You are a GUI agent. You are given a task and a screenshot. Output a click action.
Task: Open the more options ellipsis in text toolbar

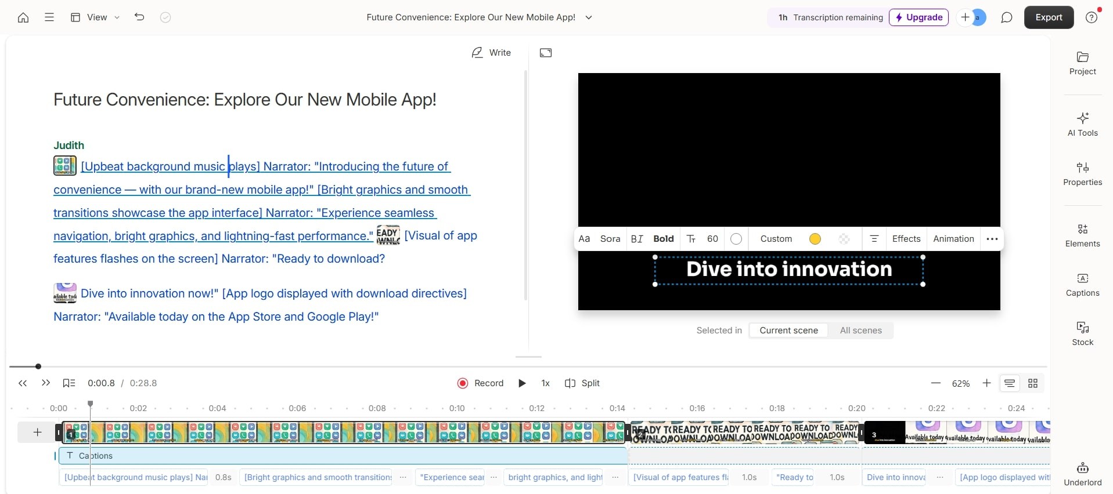click(x=992, y=239)
